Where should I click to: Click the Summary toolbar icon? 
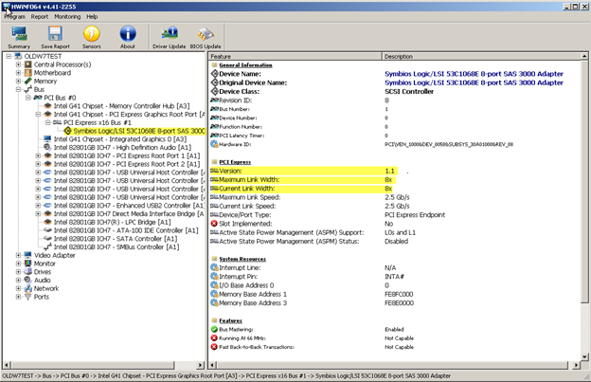click(x=18, y=36)
